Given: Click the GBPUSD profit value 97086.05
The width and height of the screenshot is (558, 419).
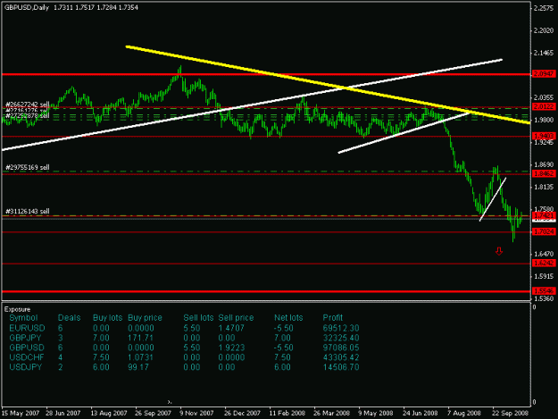Looking at the screenshot, I should 341,348.
